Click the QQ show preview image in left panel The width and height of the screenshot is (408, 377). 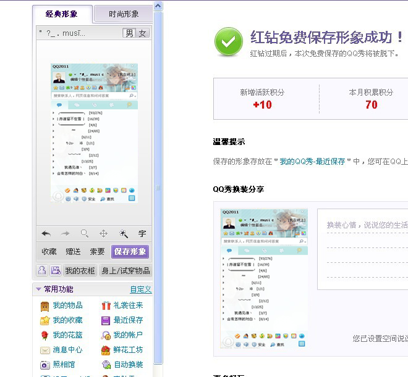(94, 133)
